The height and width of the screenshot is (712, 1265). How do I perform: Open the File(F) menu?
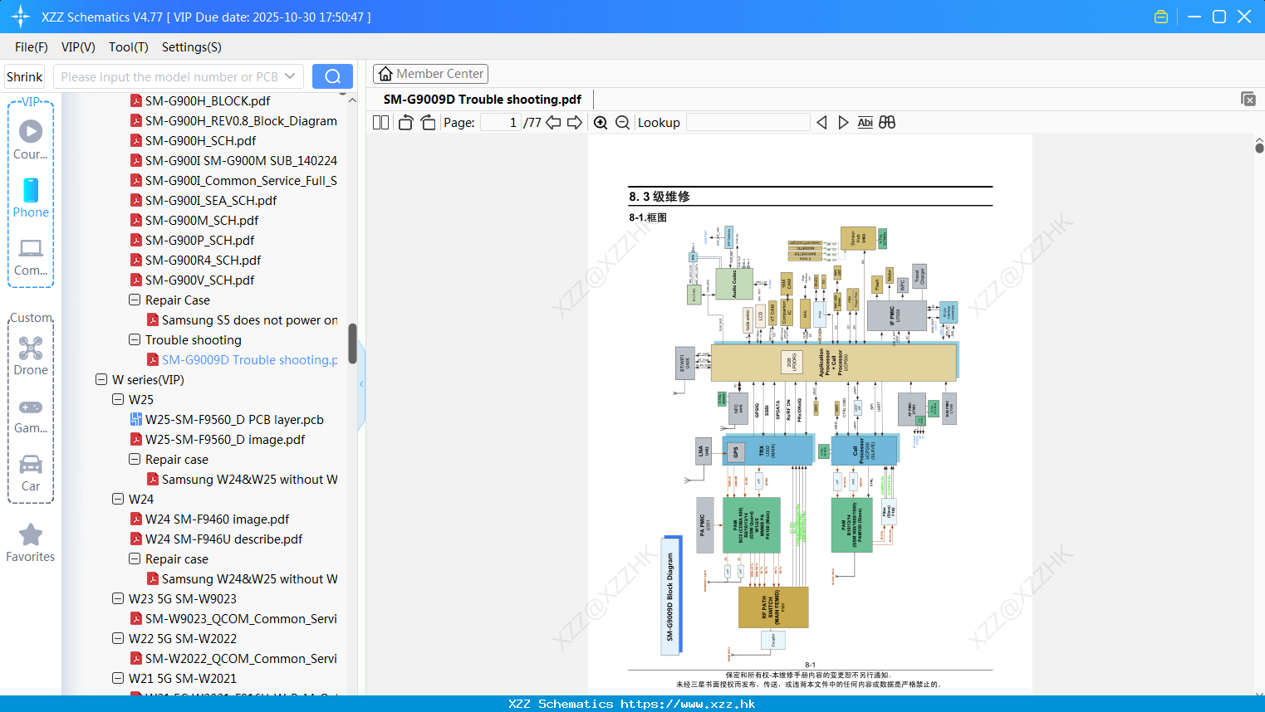32,47
